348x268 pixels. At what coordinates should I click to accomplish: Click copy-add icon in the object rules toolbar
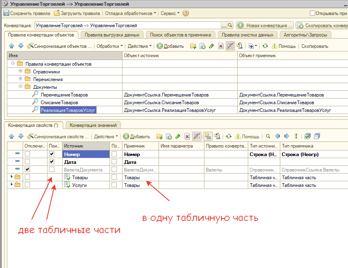[x=202, y=46]
